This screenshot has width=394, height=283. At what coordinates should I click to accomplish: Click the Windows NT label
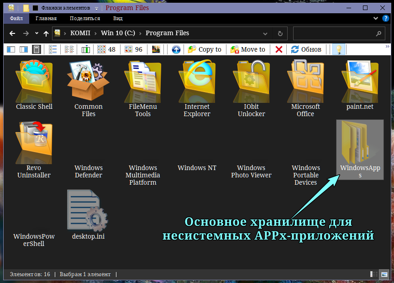pos(197,168)
